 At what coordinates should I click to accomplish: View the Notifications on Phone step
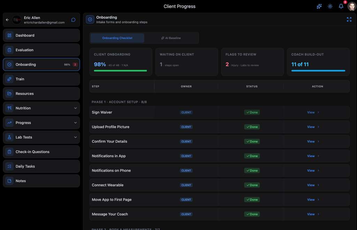coord(313,170)
